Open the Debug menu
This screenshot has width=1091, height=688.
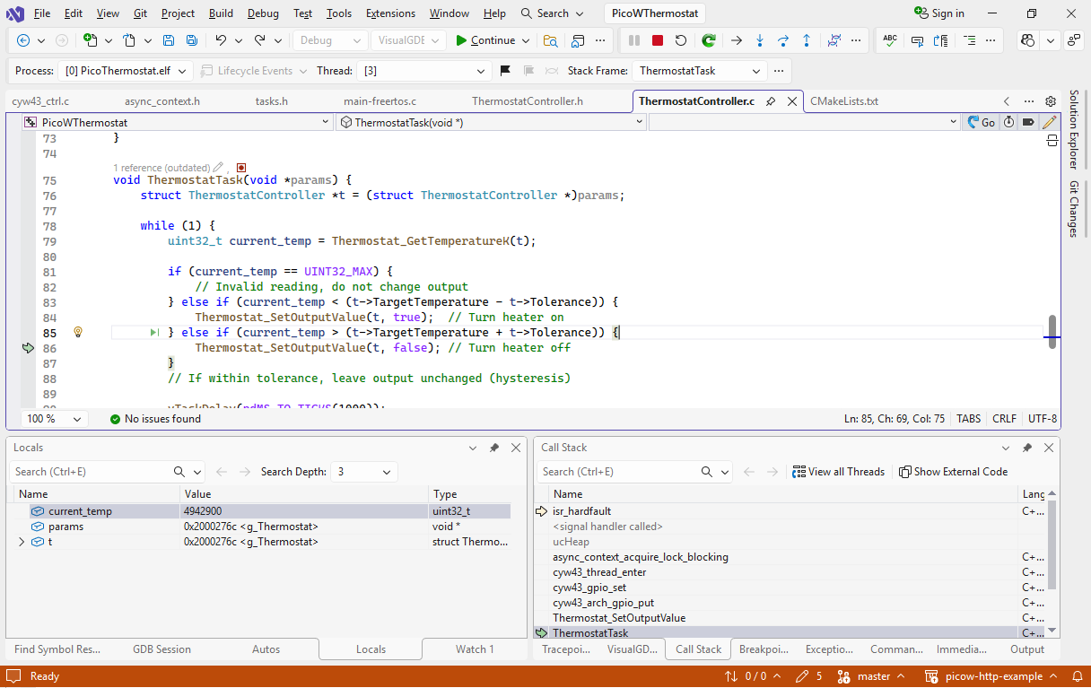click(x=262, y=13)
